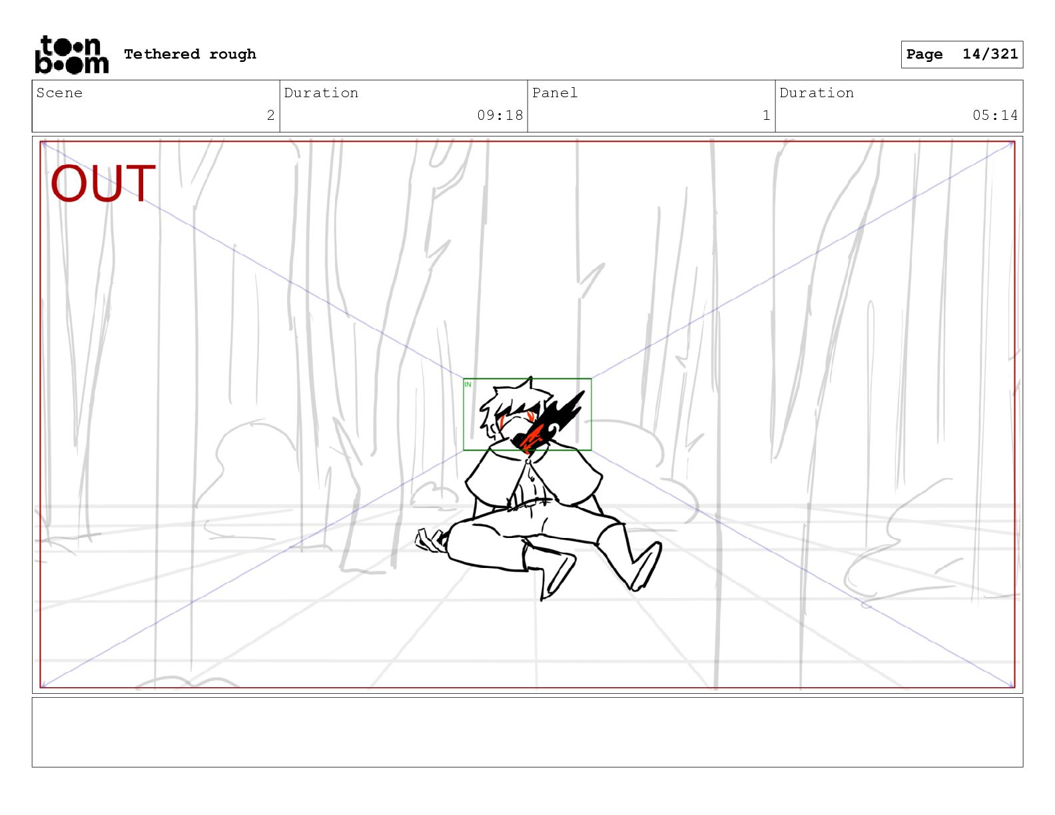
Task: Click the green 'IN' camera frame label
Action: coord(468,384)
